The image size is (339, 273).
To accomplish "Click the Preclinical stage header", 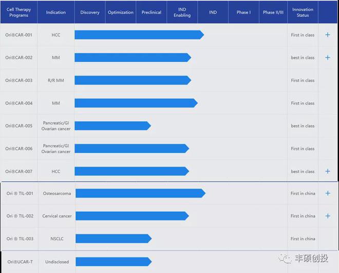I will (x=152, y=12).
